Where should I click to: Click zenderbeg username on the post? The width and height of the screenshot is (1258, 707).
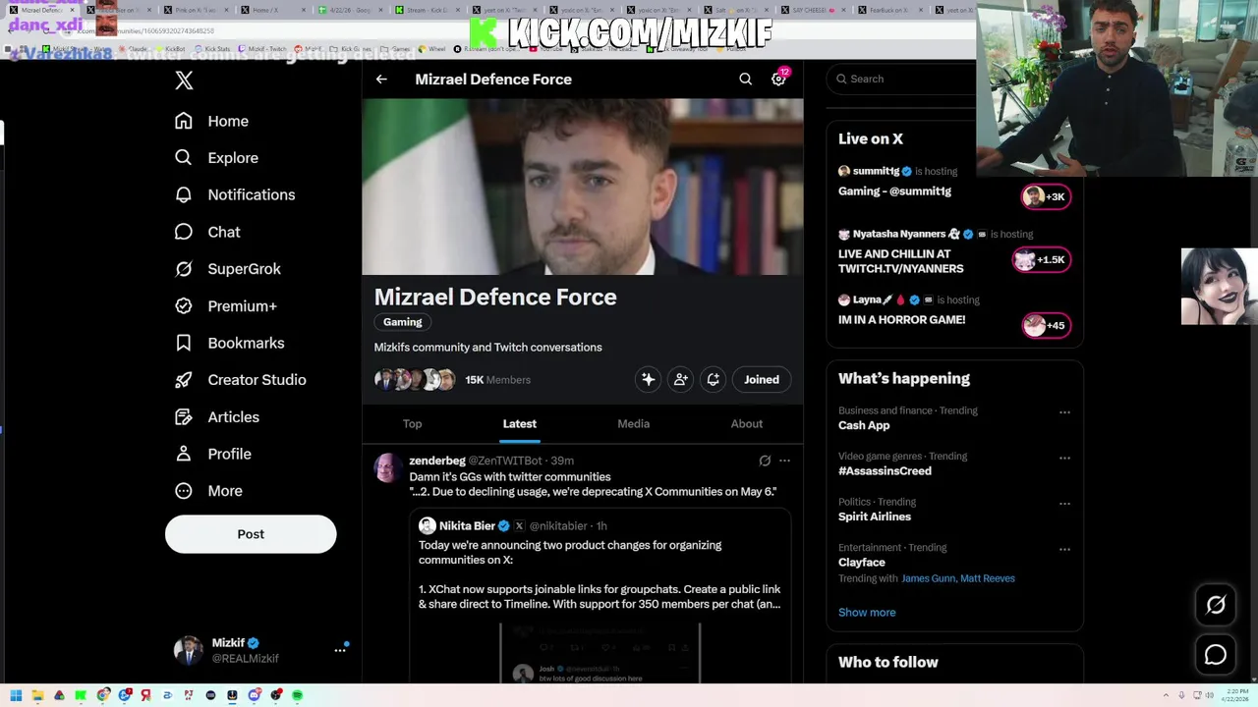(437, 461)
